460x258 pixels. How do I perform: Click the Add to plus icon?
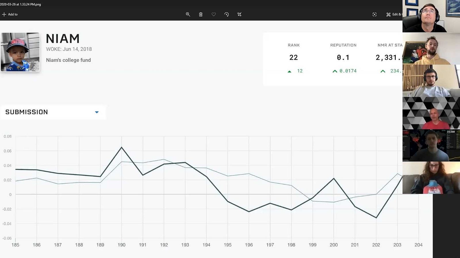[x=4, y=14]
